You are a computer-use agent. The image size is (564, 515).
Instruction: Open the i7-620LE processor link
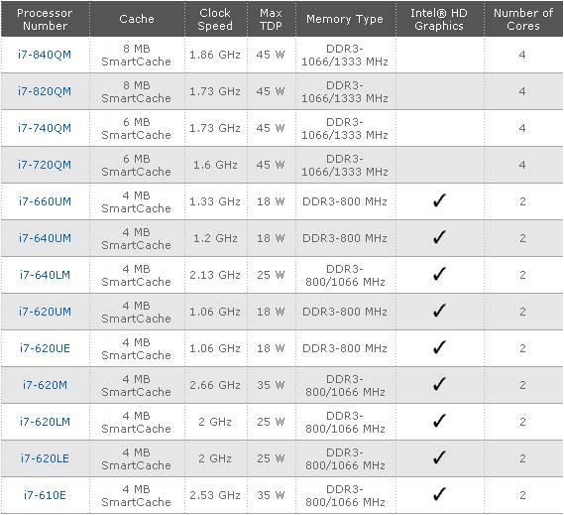tap(45, 458)
